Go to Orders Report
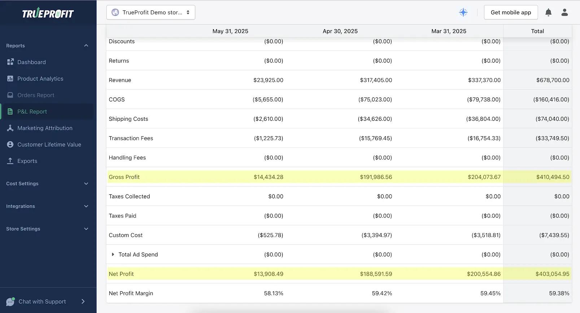The image size is (580, 313). 36,95
